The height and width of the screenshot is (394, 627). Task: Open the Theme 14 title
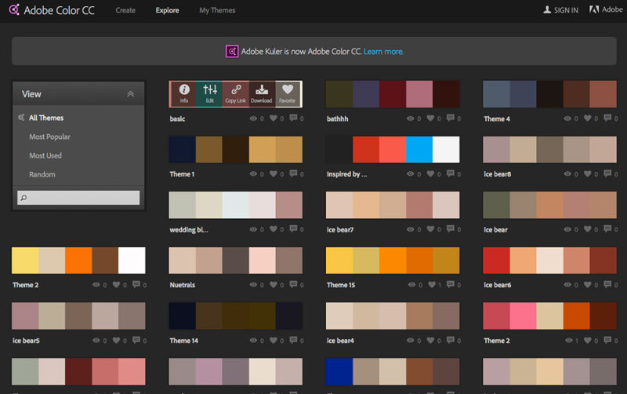pyautogui.click(x=183, y=341)
